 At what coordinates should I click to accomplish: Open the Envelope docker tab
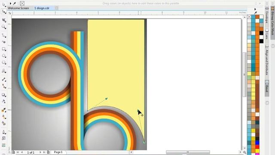[x=267, y=15]
